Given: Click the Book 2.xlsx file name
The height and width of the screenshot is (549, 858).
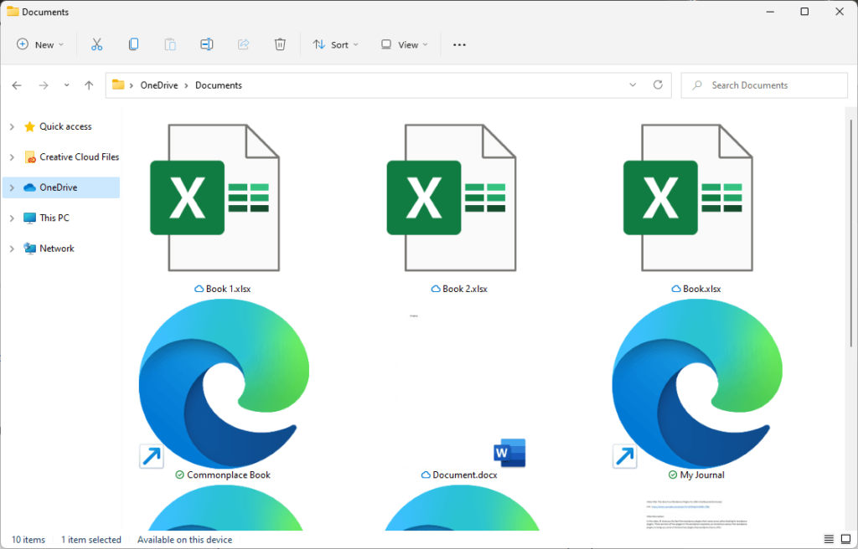Looking at the screenshot, I should (464, 289).
